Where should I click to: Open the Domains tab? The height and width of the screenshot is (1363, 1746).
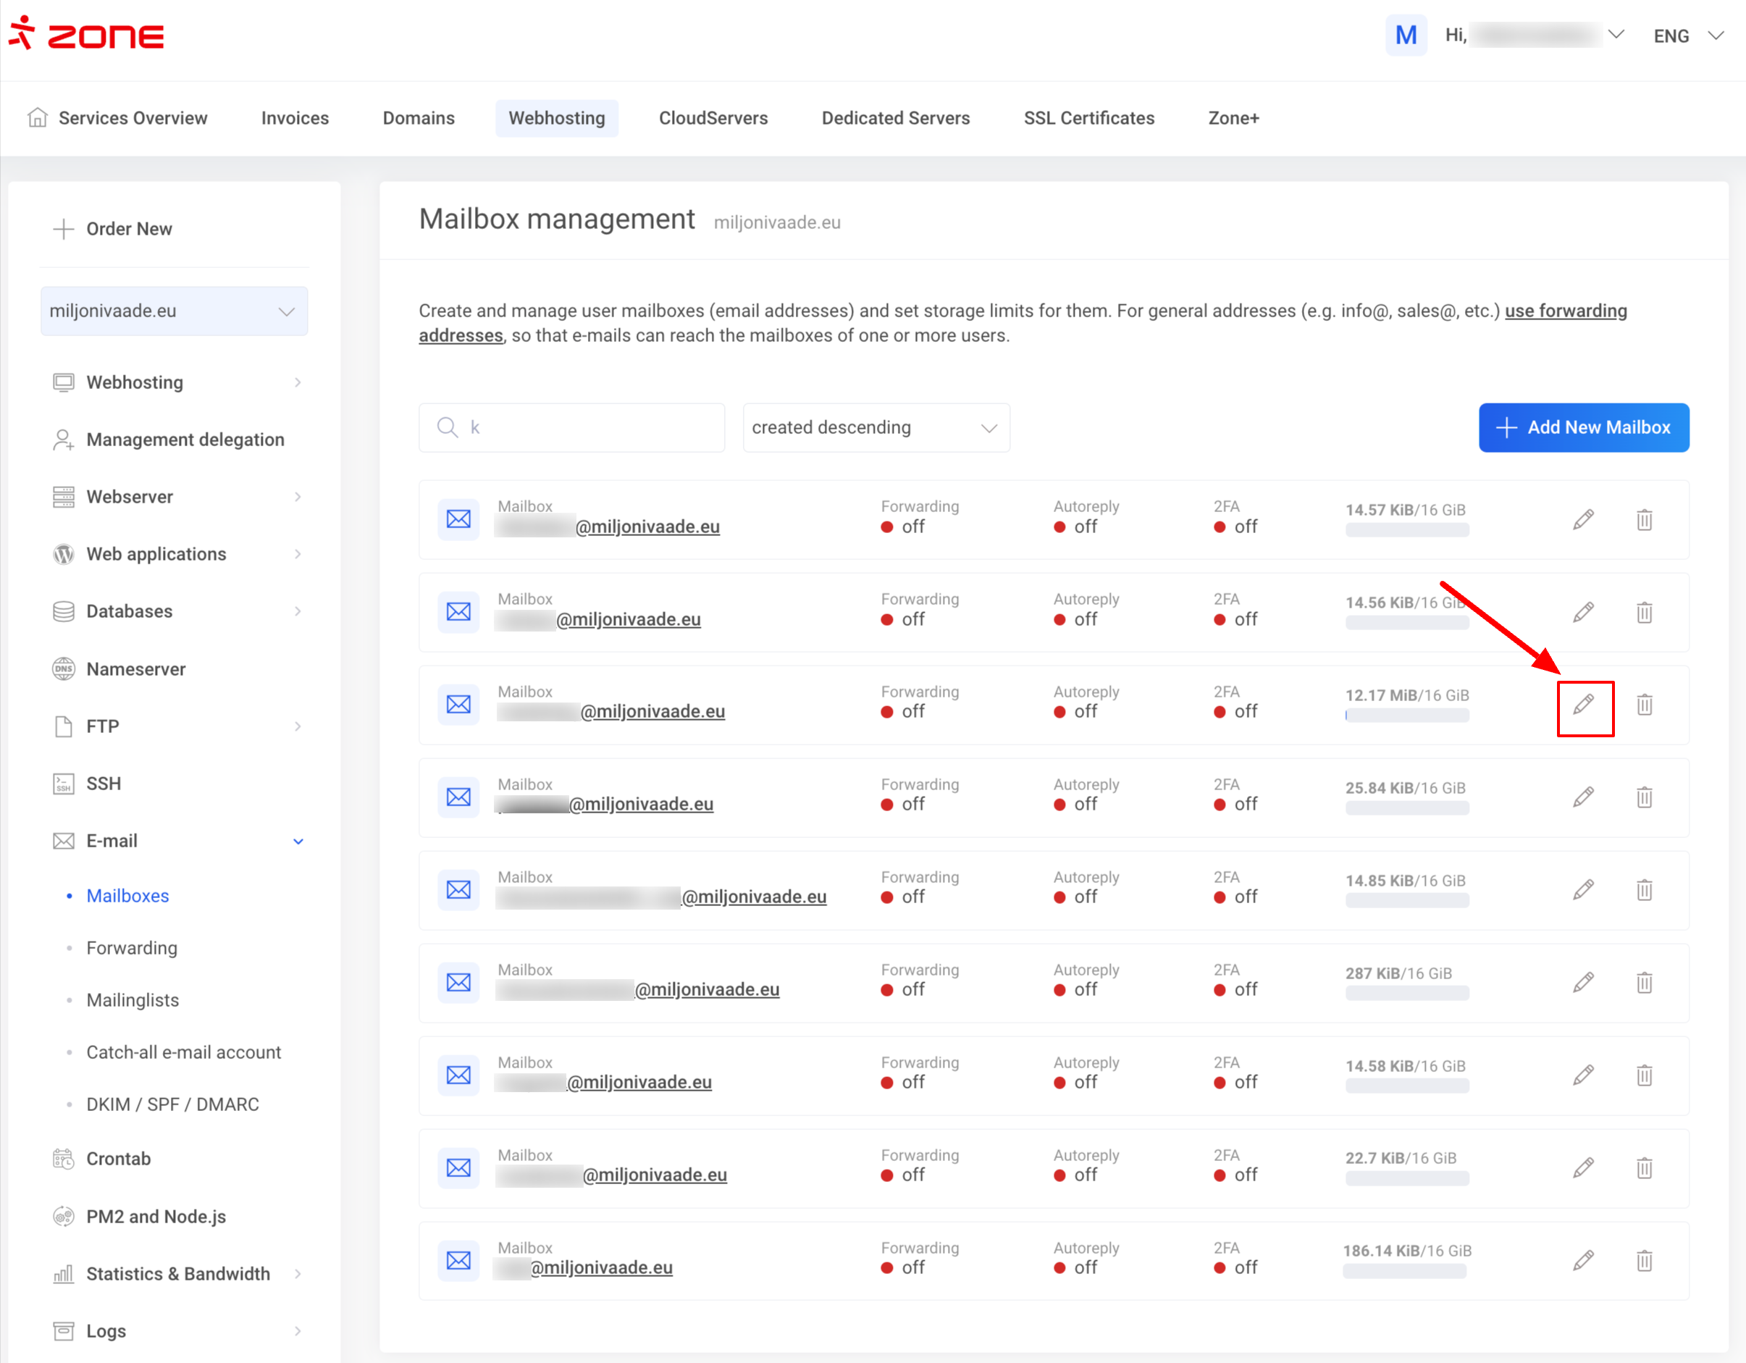[x=418, y=118]
